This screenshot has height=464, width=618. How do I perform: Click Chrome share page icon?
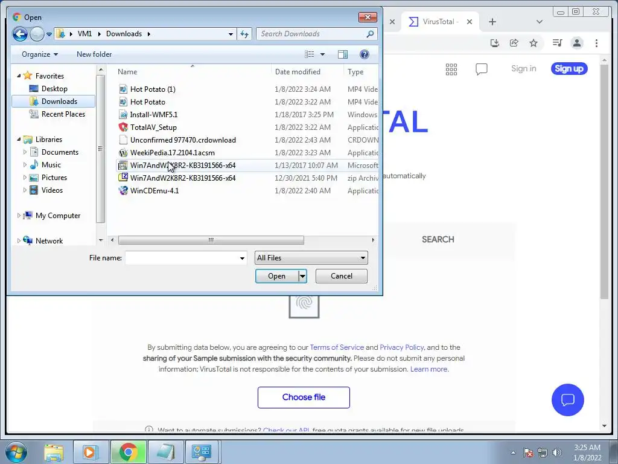pos(514,43)
